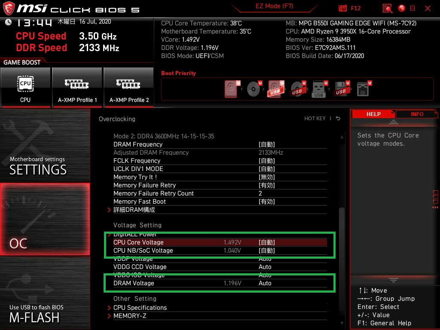Click the scrollbar up arrow
The height and width of the screenshot is (330, 440).
(x=342, y=137)
